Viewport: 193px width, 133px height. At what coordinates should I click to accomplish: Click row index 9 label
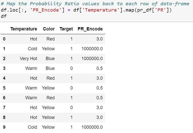click(4, 127)
